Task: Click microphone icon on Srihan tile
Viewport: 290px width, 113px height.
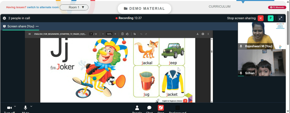Action: [x=241, y=73]
